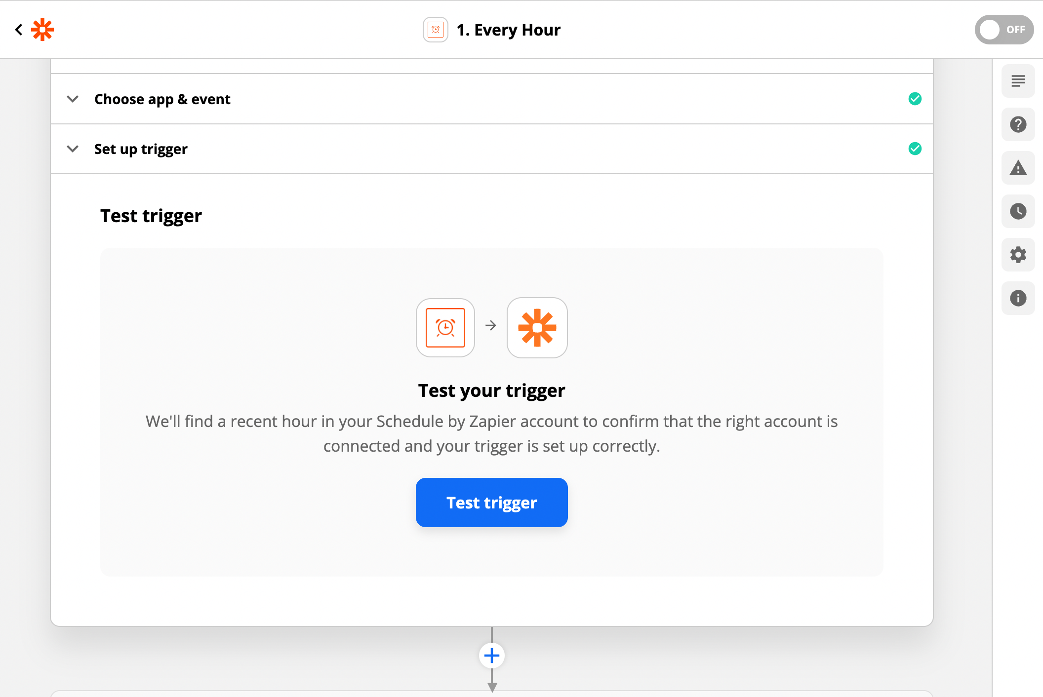Add a new step with the plus button
The width and height of the screenshot is (1043, 697).
point(491,655)
